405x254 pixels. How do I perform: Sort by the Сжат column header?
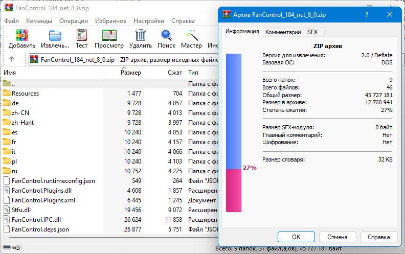click(x=164, y=73)
